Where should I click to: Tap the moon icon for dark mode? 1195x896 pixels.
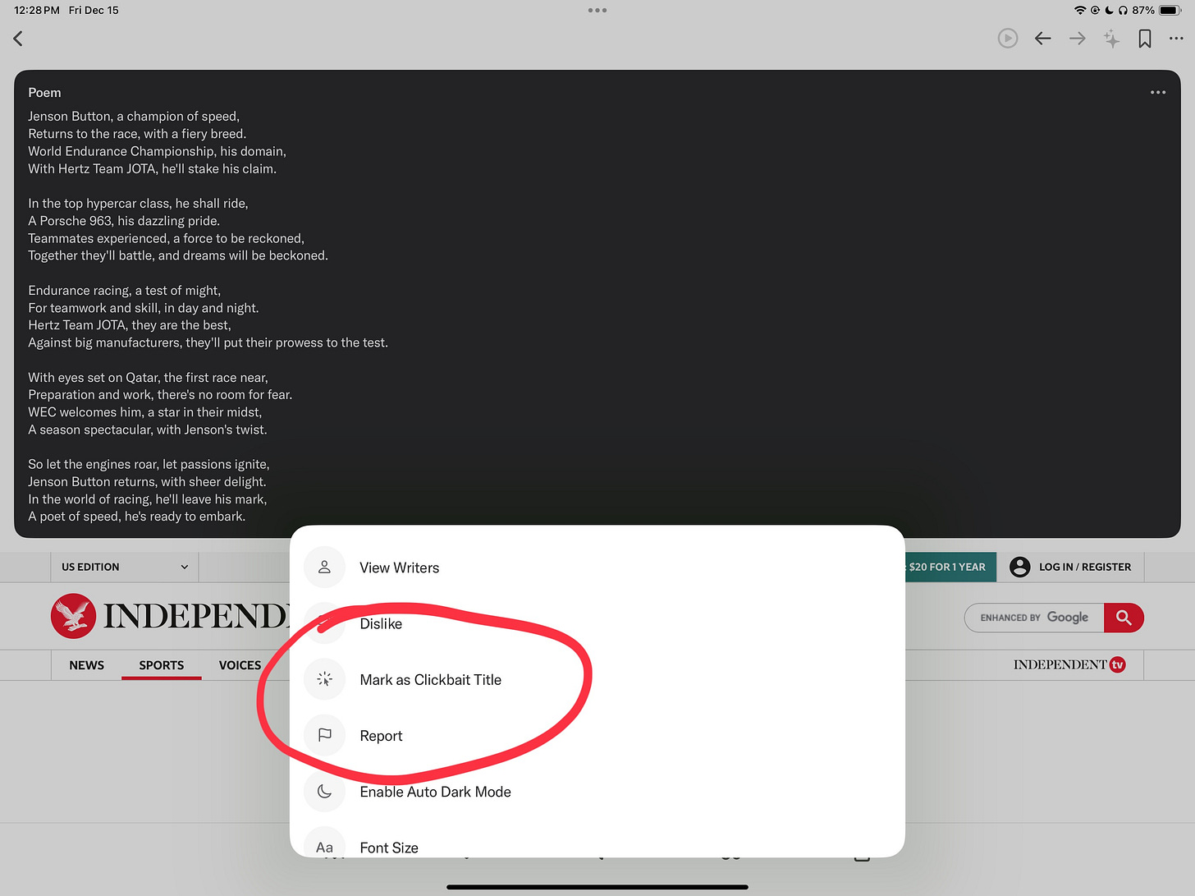point(325,792)
